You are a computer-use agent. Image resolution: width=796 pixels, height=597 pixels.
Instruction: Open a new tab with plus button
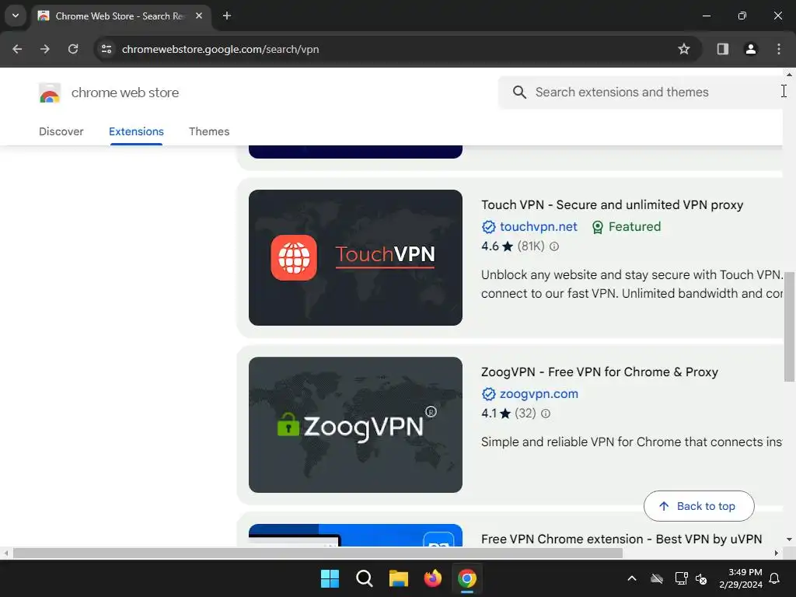coord(227,16)
